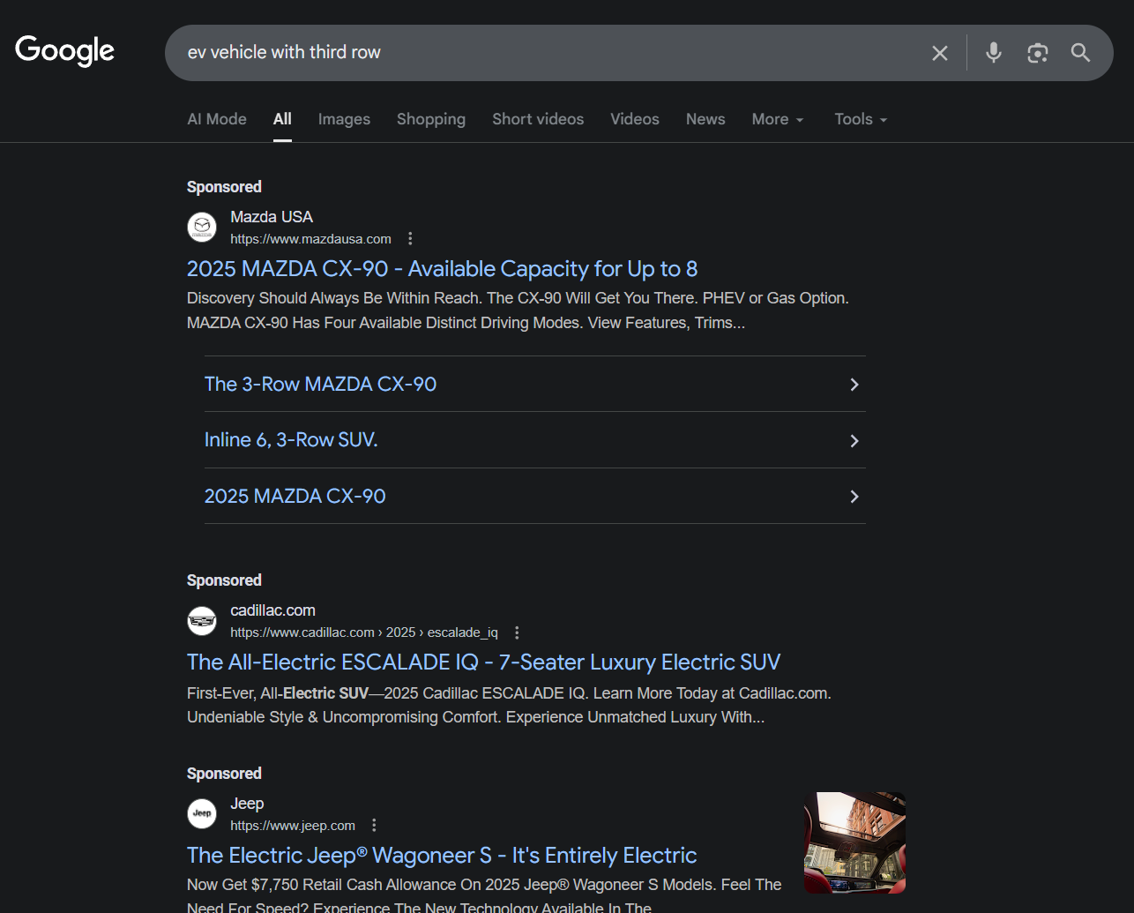The height and width of the screenshot is (913, 1134).
Task: Click the Google logo
Action: point(65,51)
